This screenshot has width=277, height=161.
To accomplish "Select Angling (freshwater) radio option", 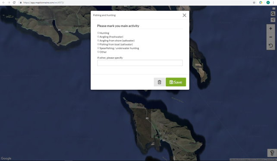I will 98,37.
